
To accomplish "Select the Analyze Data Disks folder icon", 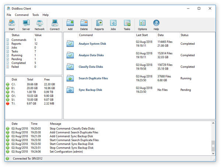I will tap(70, 55).
